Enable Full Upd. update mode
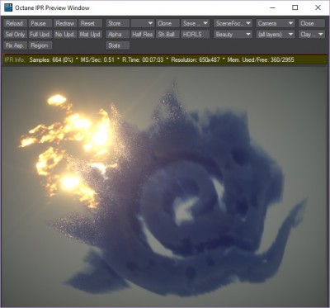The image size is (330, 308). pos(40,35)
